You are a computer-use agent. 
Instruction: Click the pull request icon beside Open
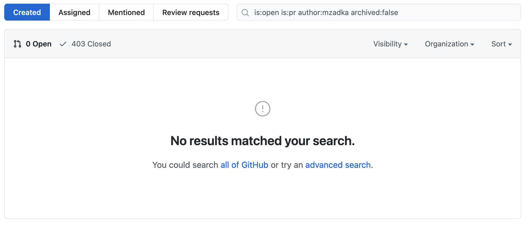coord(17,44)
